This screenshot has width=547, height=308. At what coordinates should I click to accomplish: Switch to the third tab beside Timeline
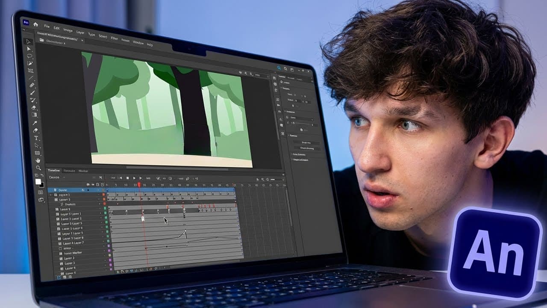tap(83, 171)
